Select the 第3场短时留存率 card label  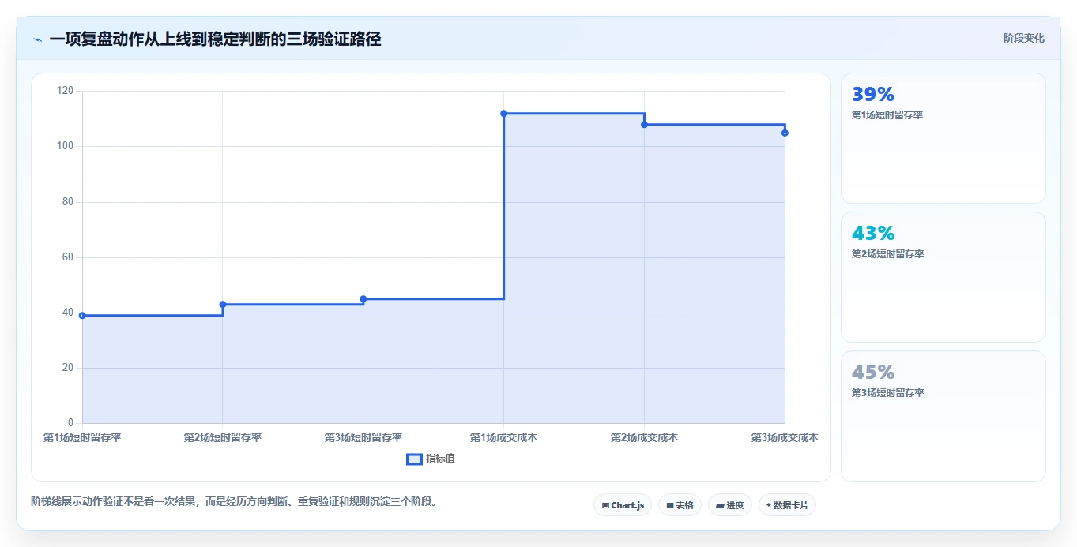887,393
